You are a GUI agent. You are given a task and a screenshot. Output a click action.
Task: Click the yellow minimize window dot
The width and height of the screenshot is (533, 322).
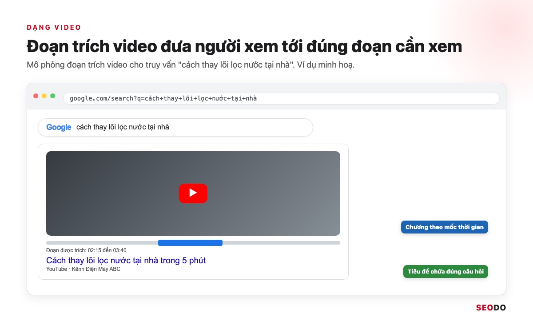44,96
